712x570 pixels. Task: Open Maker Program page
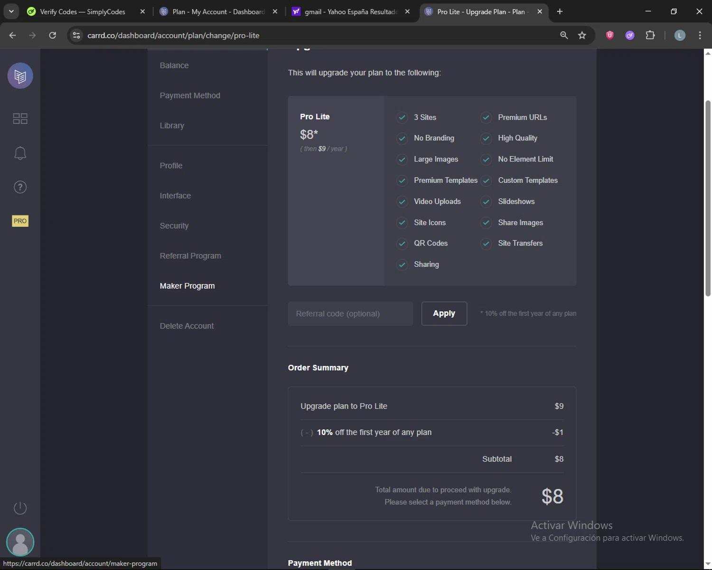pyautogui.click(x=187, y=286)
